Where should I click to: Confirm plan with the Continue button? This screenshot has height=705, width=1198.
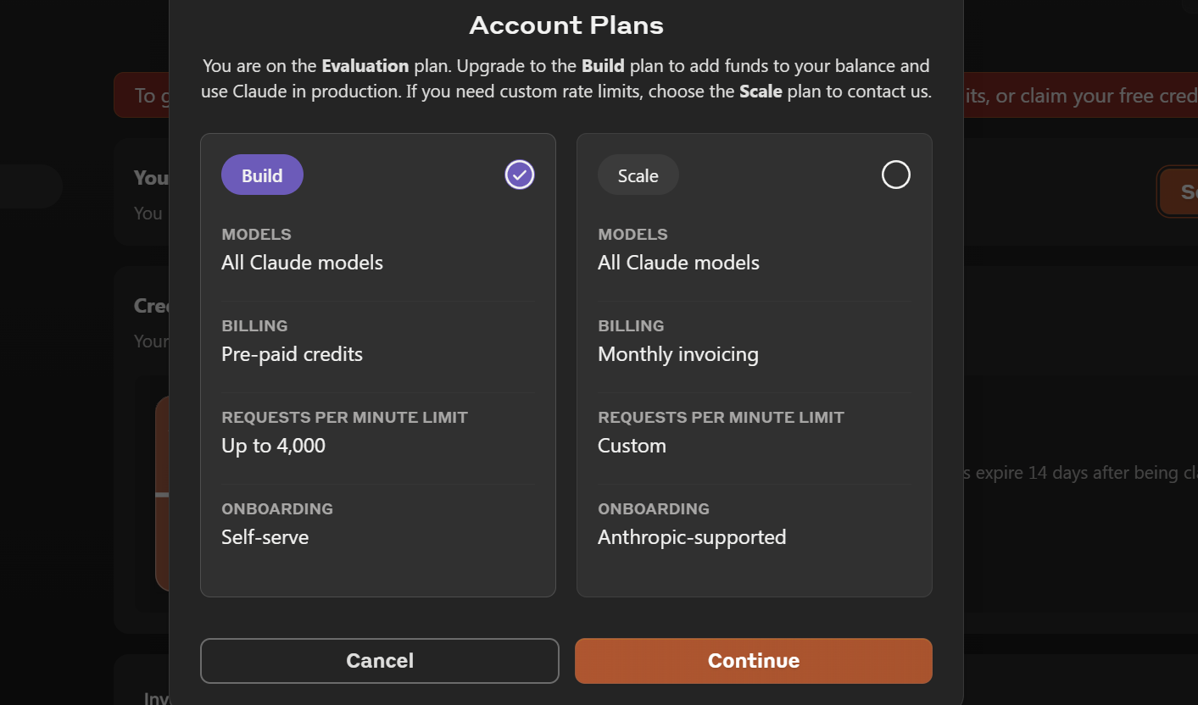(754, 661)
